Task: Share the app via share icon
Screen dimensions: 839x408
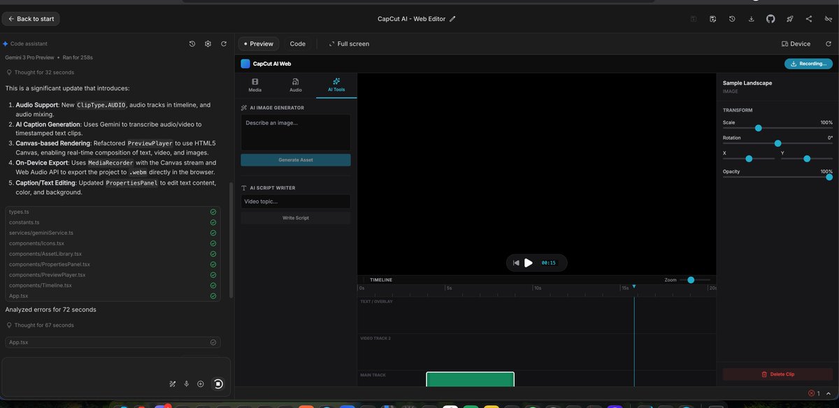Action: pos(809,19)
